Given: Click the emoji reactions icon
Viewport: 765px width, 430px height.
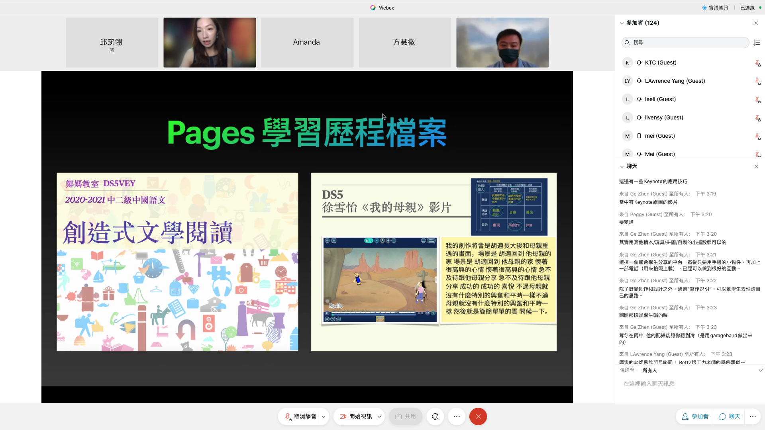Looking at the screenshot, I should tap(435, 416).
